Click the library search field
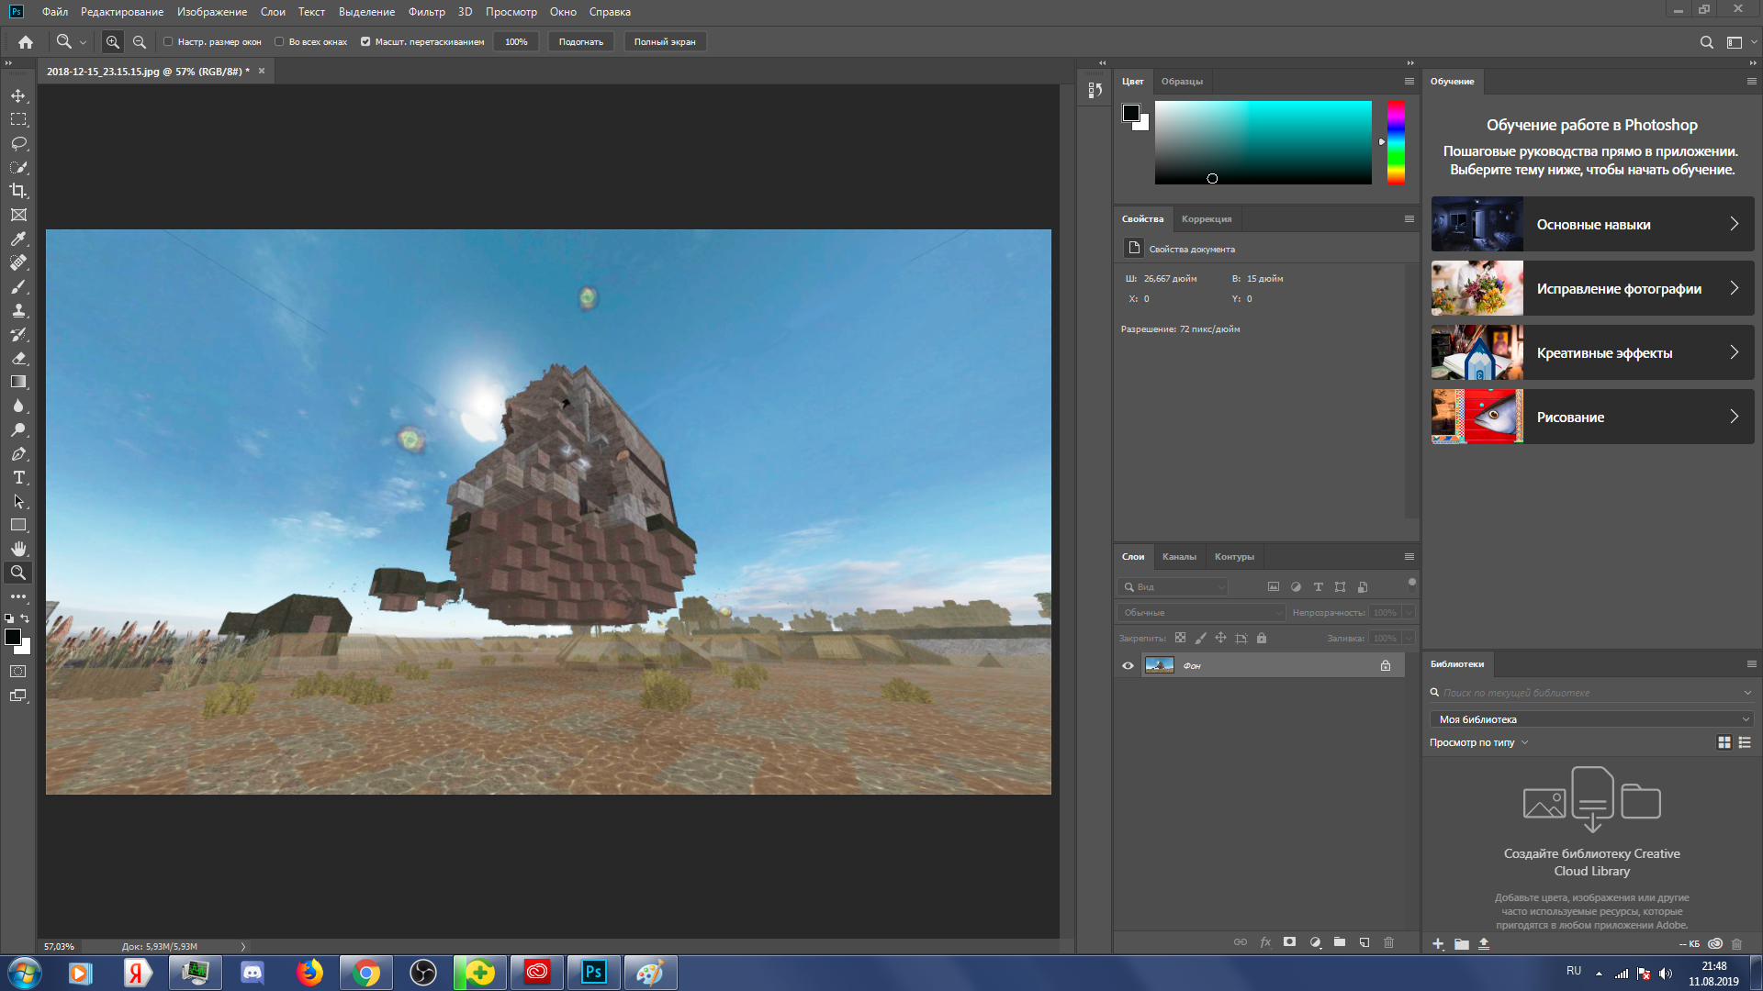The width and height of the screenshot is (1763, 991). click(1591, 693)
